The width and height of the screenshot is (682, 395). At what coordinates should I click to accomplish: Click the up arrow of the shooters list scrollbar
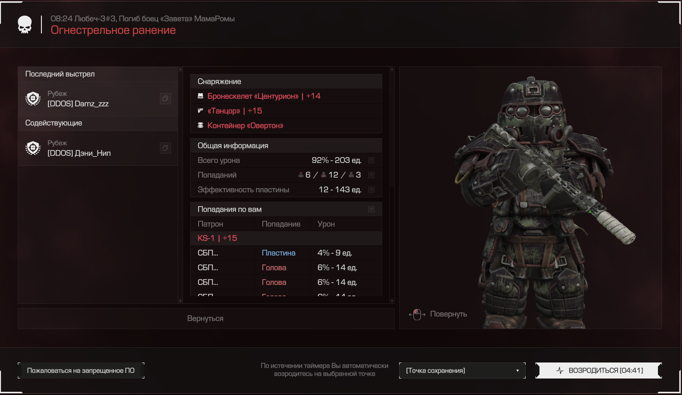tap(180, 69)
